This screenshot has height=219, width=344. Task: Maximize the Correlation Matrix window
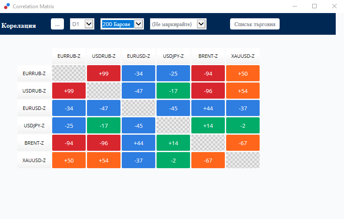[x=314, y=6]
